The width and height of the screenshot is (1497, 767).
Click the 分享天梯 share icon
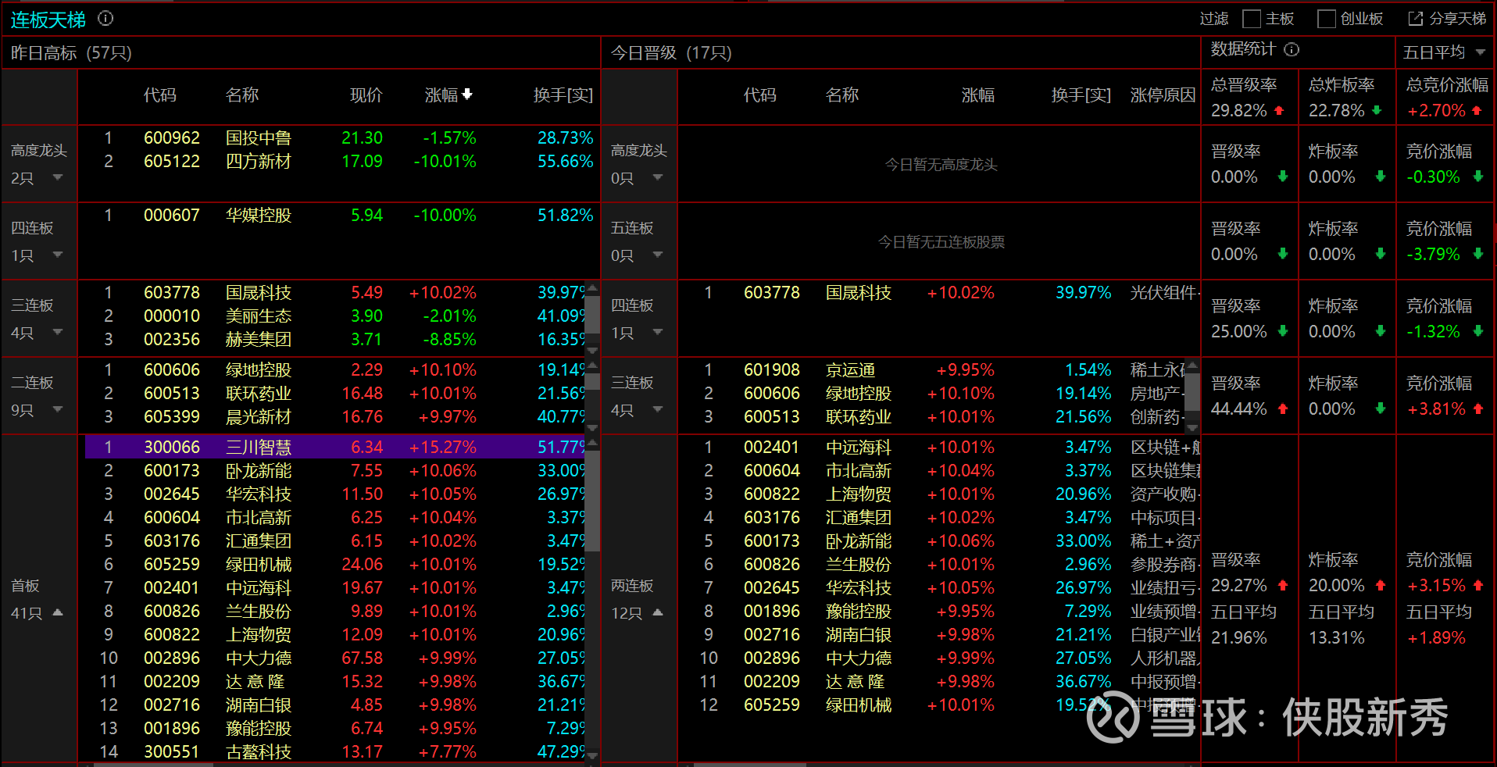pyautogui.click(x=1415, y=18)
